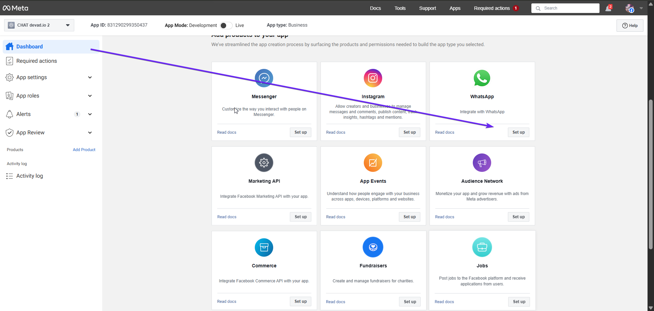Click the App Events chart icon

point(373,163)
